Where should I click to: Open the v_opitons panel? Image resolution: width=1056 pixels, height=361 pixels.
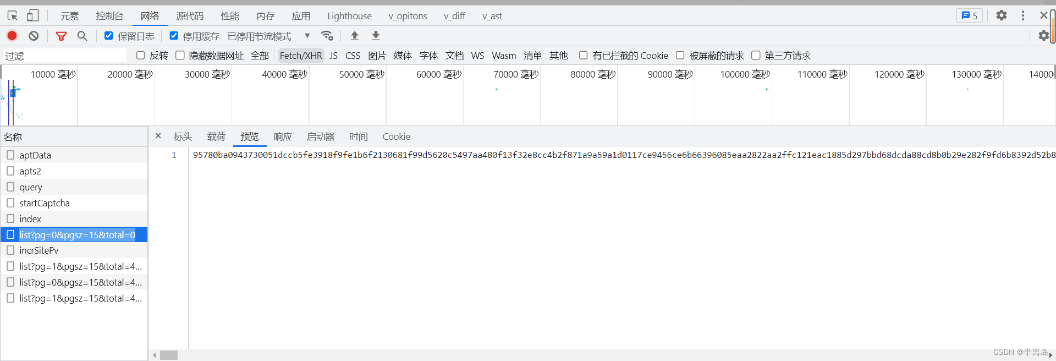pos(408,16)
